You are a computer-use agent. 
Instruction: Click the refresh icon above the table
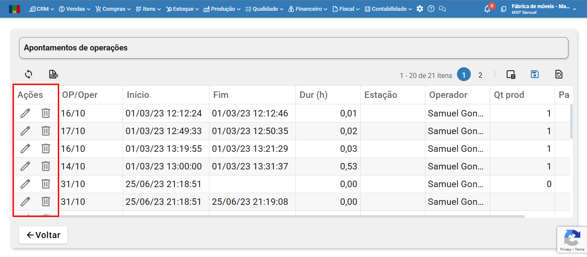[29, 74]
